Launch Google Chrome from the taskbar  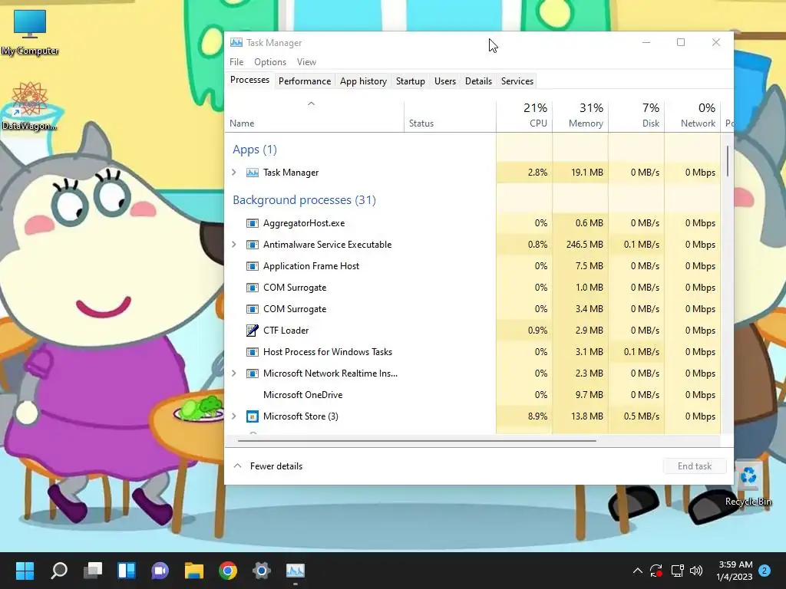(x=227, y=571)
